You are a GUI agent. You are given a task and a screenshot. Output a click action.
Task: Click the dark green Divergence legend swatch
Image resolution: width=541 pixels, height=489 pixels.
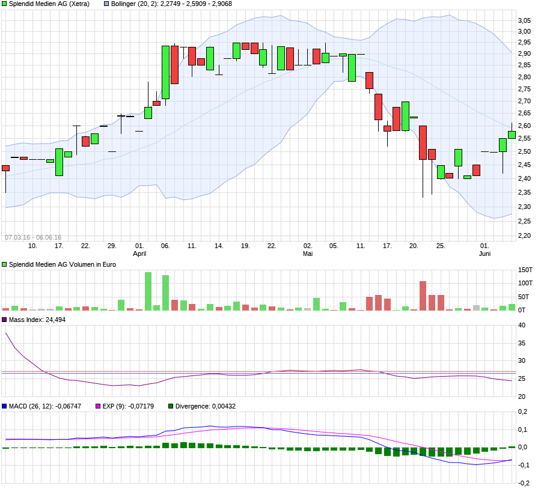coord(171,406)
